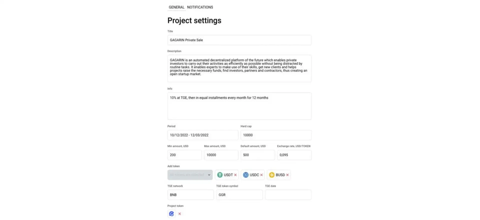
Task: Remove the USDC token chip
Action: coord(261,175)
